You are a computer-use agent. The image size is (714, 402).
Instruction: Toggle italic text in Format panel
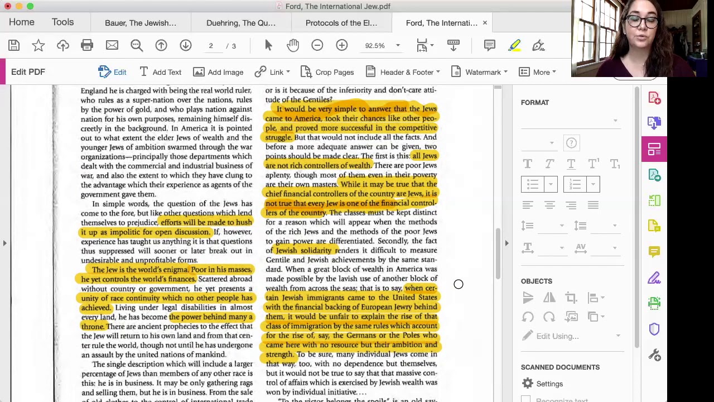point(549,164)
